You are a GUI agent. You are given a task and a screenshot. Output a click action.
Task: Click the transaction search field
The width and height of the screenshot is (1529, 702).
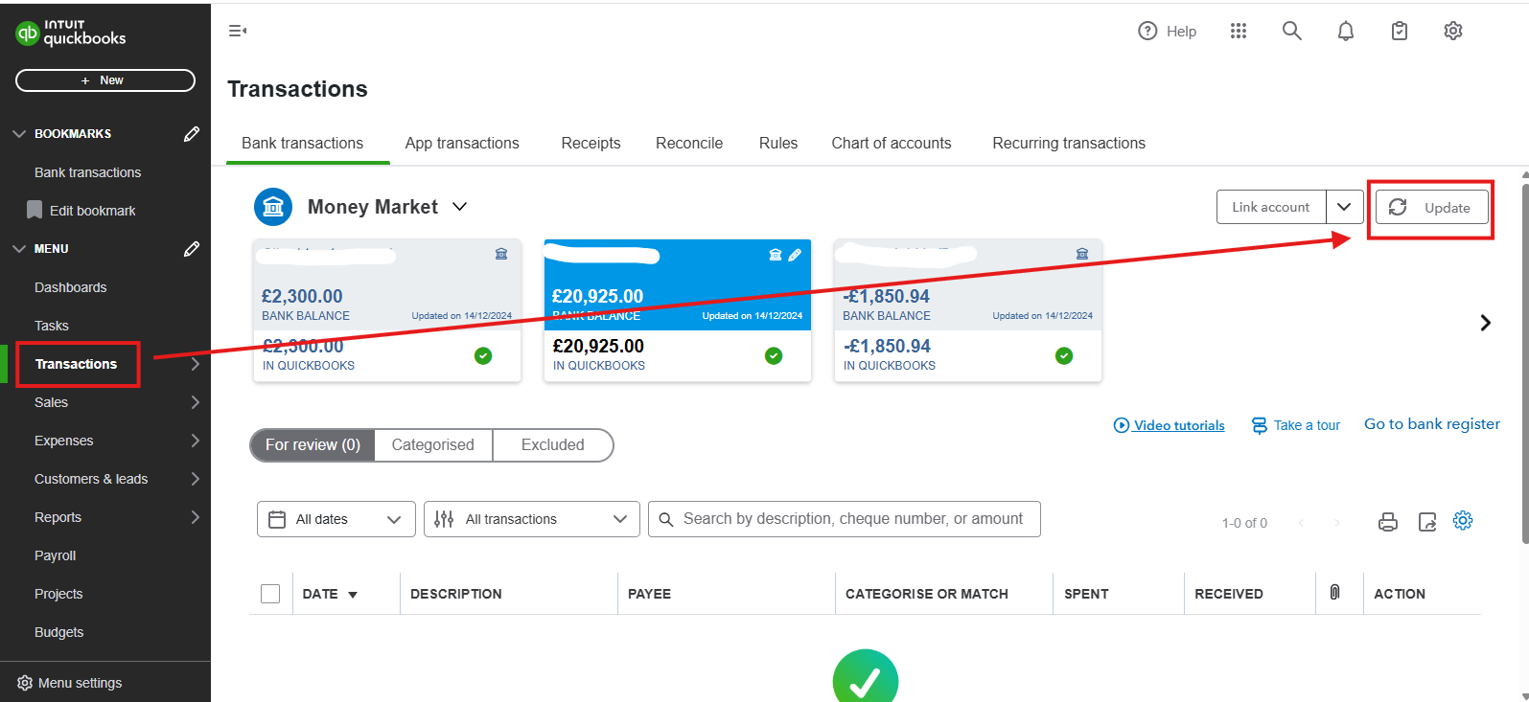(845, 519)
